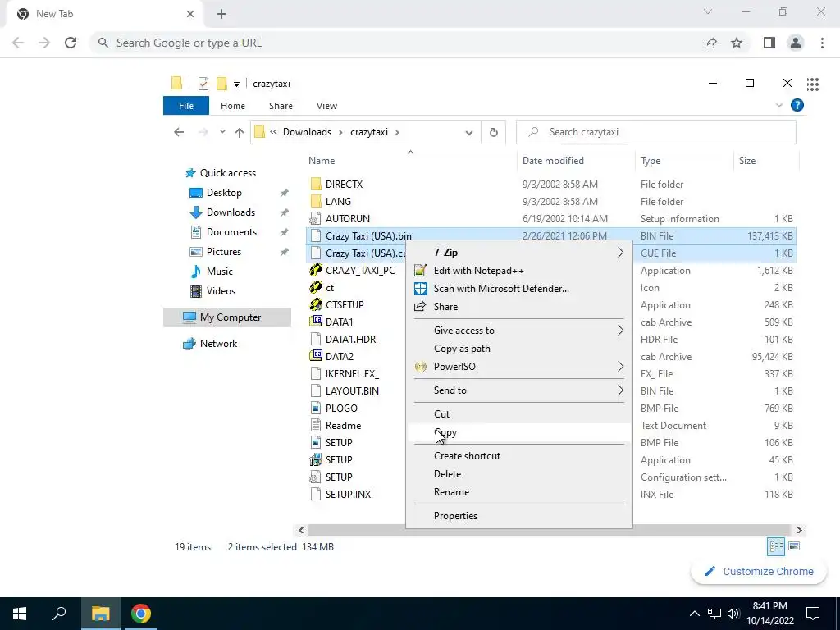The height and width of the screenshot is (630, 840).
Task: Click the Search crazytaxi field
Action: 656,132
